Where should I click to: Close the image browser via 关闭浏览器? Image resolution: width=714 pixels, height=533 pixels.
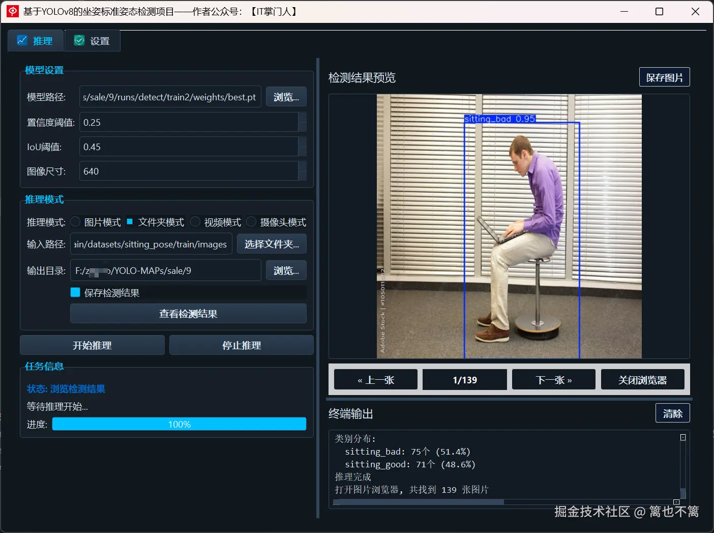click(642, 379)
